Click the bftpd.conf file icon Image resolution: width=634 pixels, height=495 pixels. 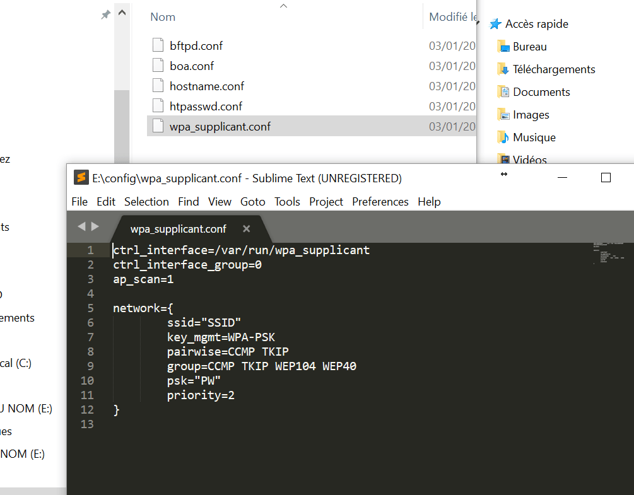[x=158, y=45]
